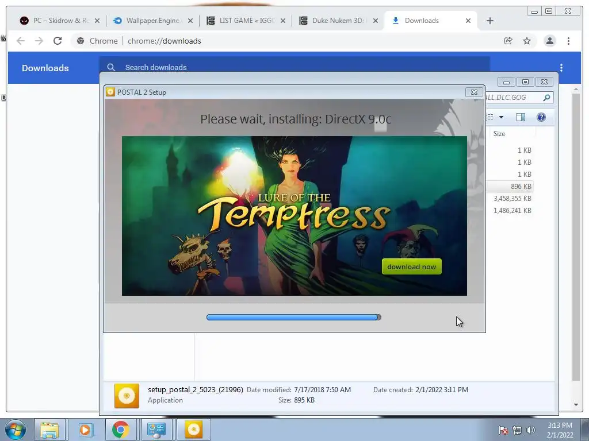
Task: Click Explorer search magnifier icon
Action: pos(546,98)
